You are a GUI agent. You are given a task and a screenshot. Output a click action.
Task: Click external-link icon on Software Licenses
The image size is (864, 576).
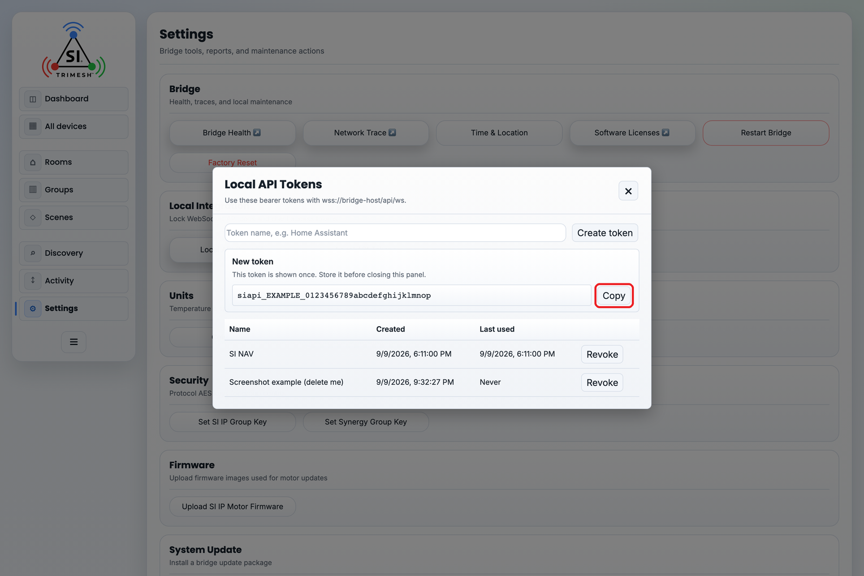(x=666, y=132)
